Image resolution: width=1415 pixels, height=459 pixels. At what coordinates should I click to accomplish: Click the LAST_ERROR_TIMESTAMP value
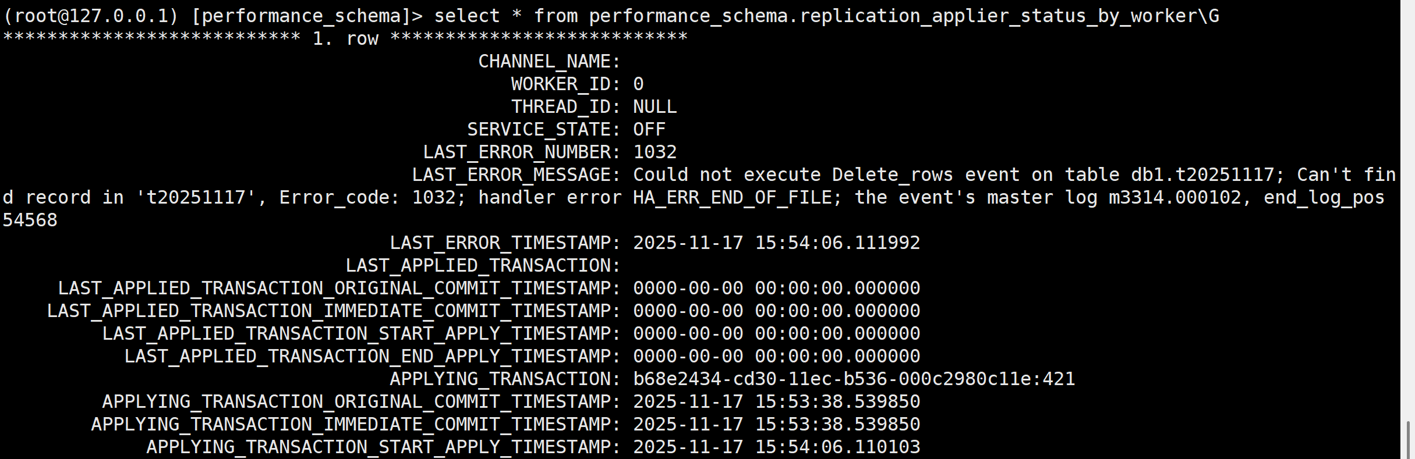[776, 243]
